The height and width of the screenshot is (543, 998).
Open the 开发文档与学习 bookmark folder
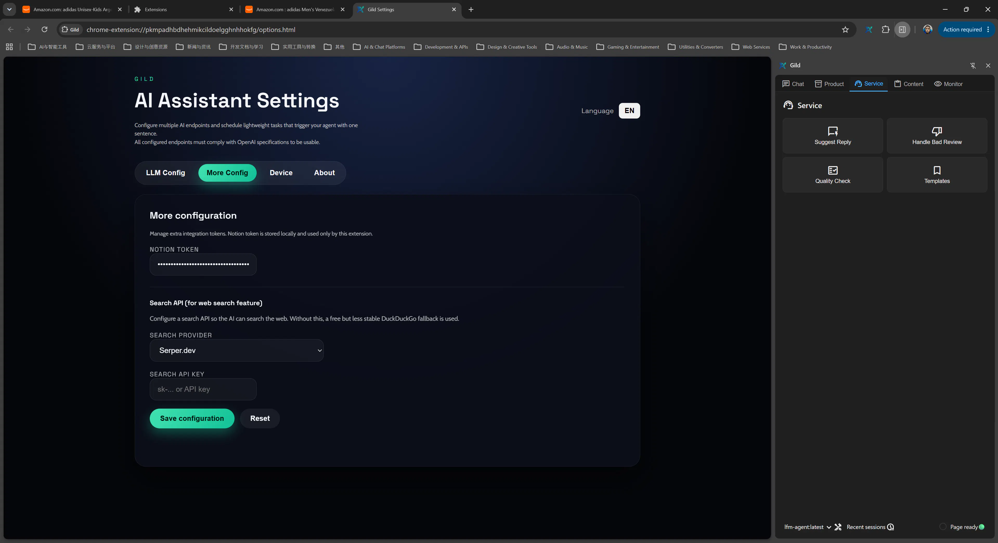click(x=241, y=47)
